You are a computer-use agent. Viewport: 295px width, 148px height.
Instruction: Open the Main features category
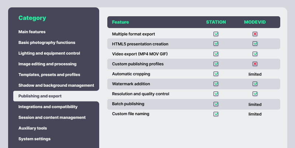(32, 32)
